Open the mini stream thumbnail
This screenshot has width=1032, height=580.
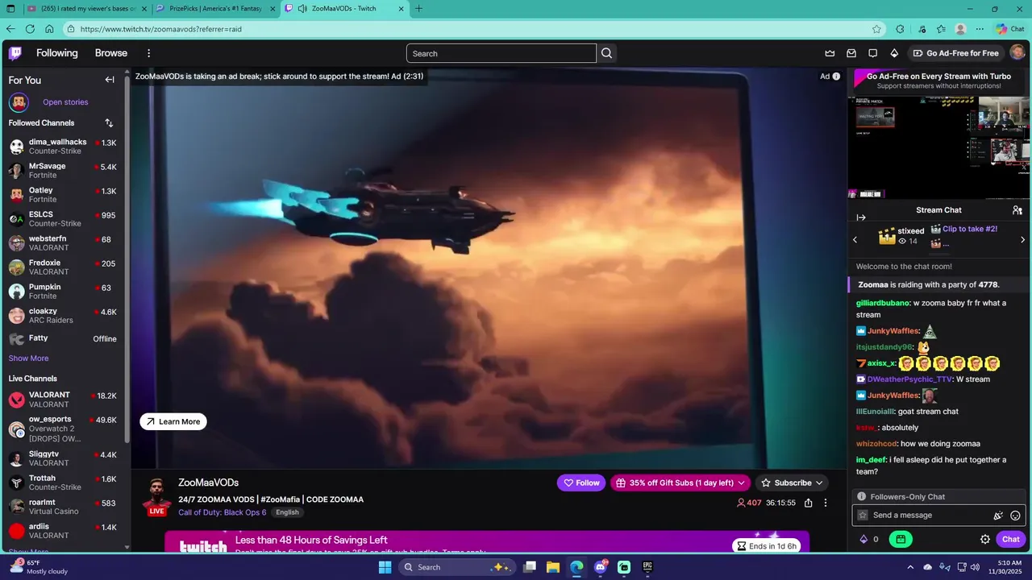click(939, 147)
